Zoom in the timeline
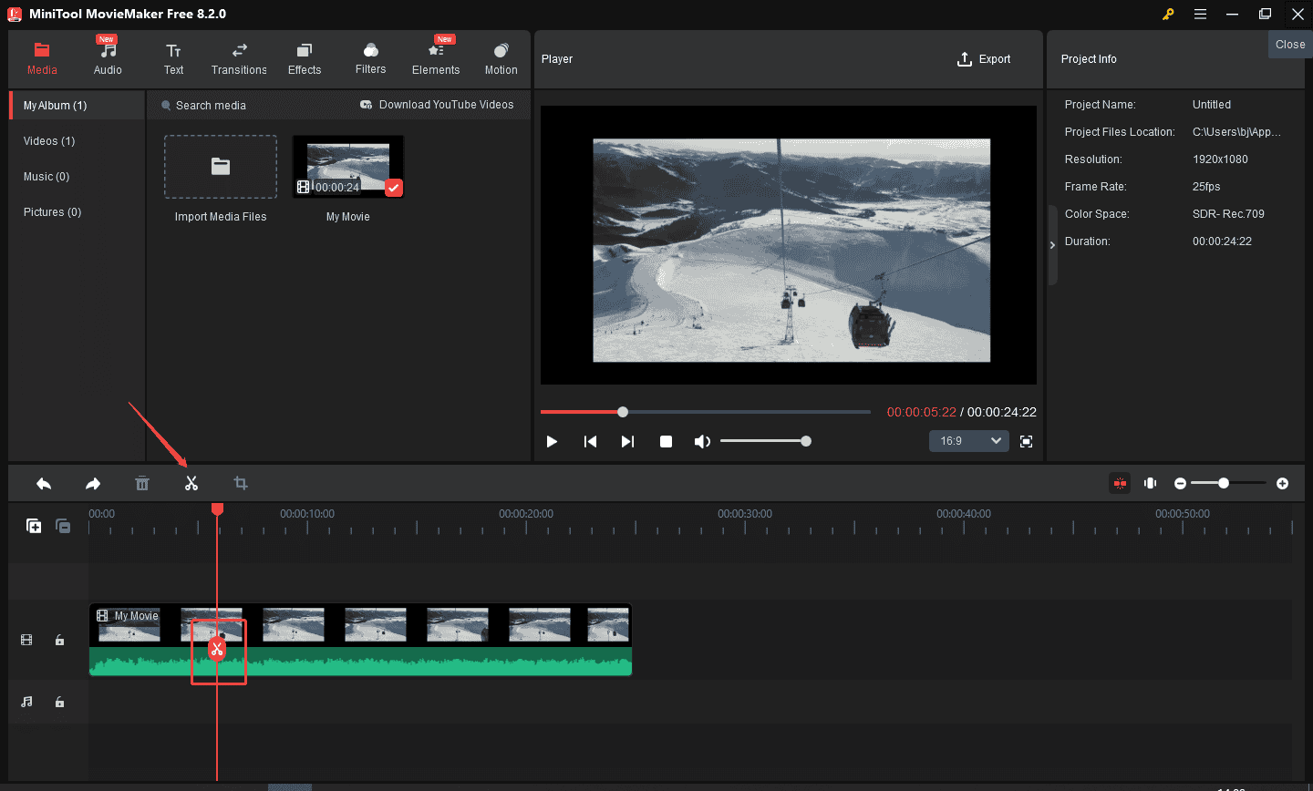 (x=1282, y=483)
